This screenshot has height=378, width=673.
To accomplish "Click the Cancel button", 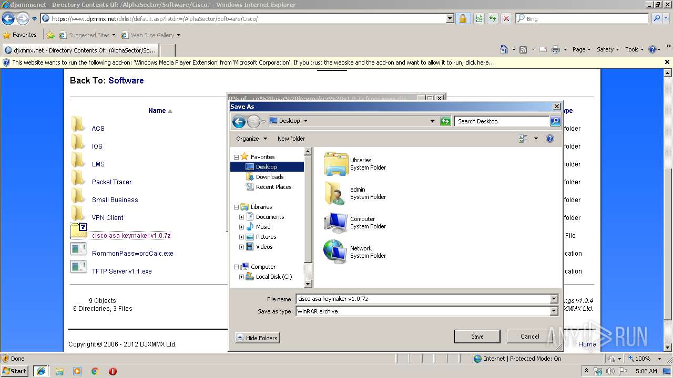I will [529, 337].
